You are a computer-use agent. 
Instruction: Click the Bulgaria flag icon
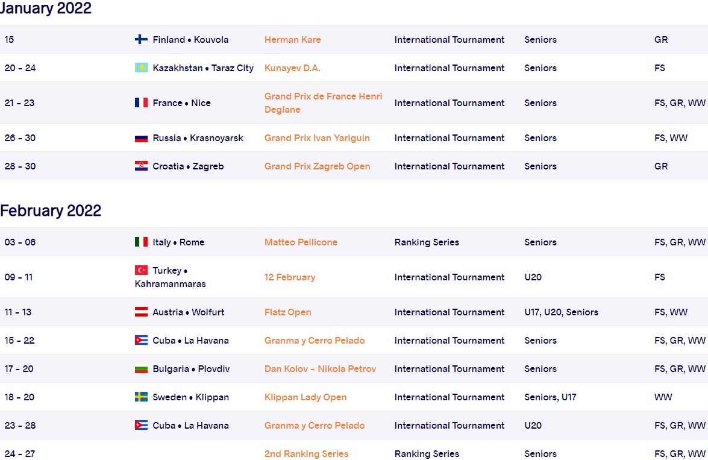click(x=141, y=369)
